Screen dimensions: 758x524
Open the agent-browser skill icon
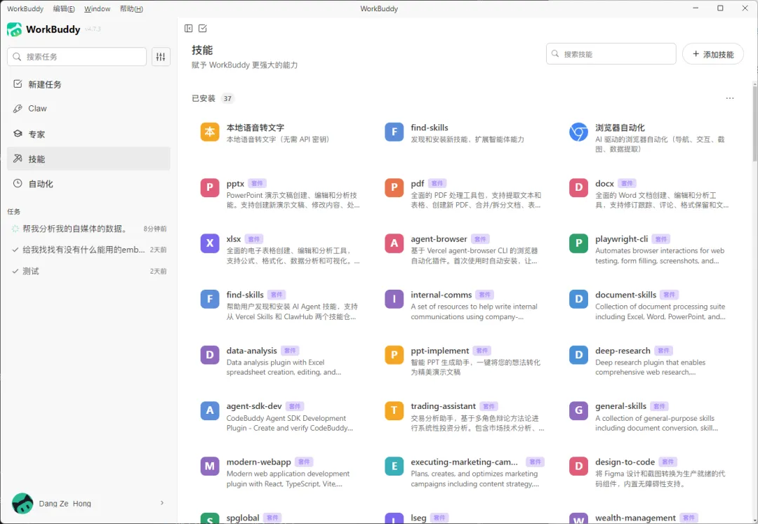click(394, 243)
